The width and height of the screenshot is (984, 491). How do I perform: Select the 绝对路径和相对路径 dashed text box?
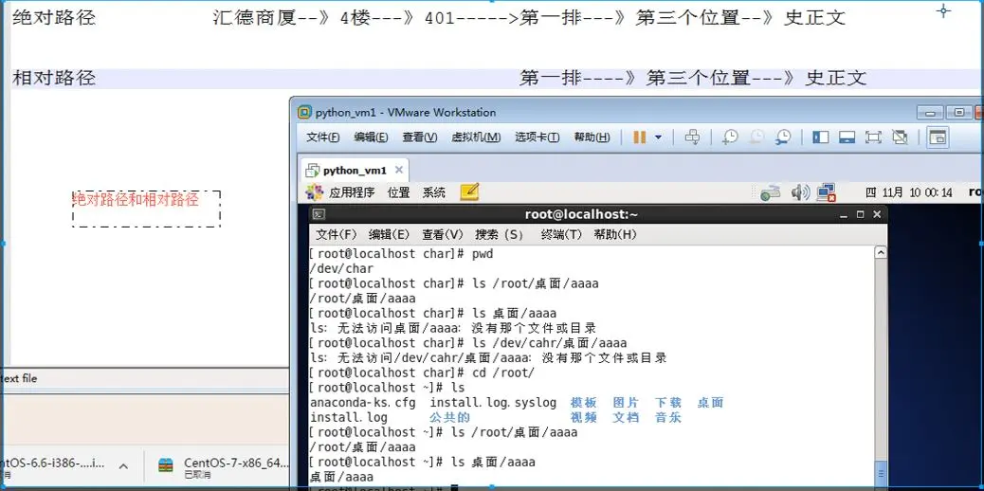[146, 209]
